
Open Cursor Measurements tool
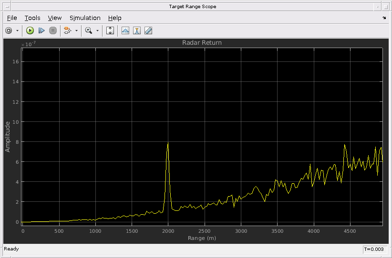coord(137,30)
